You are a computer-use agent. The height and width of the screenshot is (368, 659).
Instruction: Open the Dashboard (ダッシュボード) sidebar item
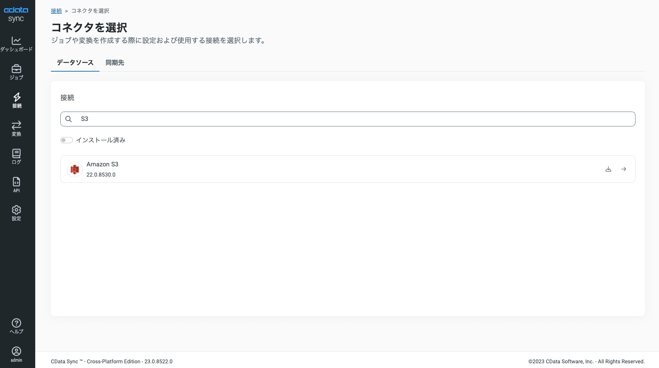16,44
